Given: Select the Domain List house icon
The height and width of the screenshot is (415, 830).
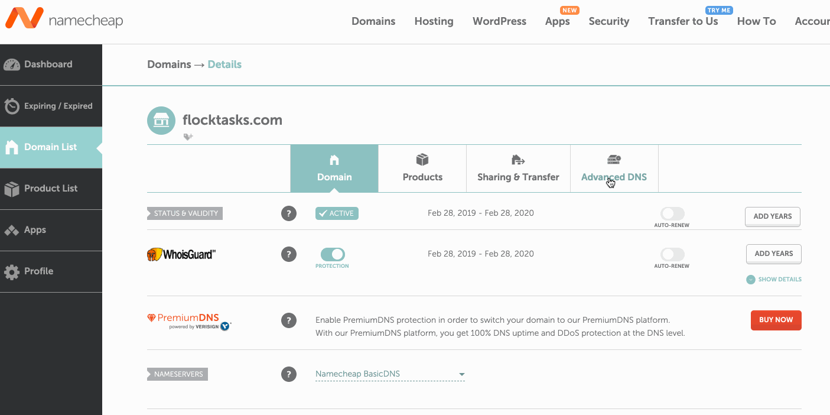Looking at the screenshot, I should [12, 147].
